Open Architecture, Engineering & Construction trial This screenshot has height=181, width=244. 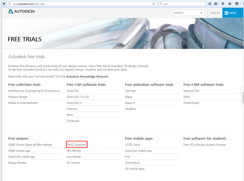[x=34, y=91]
